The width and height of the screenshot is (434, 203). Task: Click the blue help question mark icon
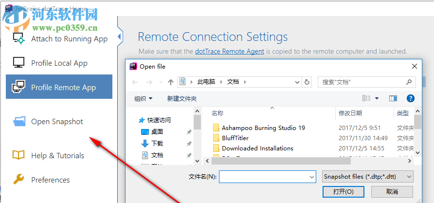click(410, 98)
